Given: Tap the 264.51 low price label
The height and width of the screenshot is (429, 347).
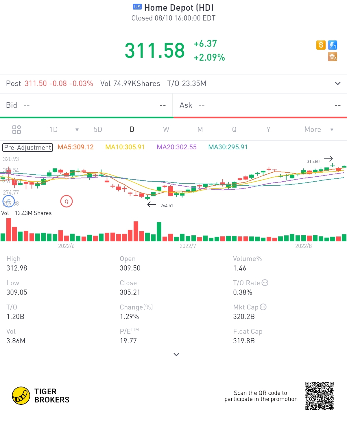Looking at the screenshot, I should [167, 206].
